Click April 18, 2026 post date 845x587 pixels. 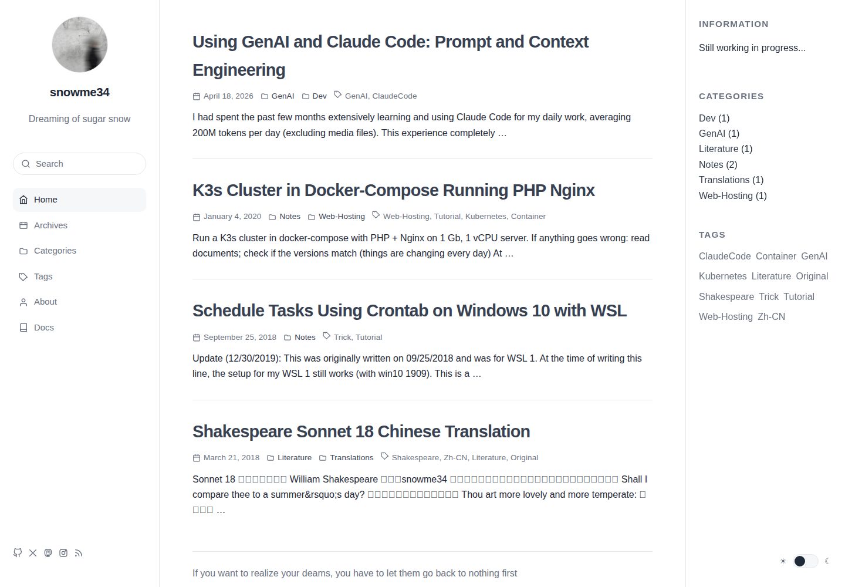(x=228, y=96)
